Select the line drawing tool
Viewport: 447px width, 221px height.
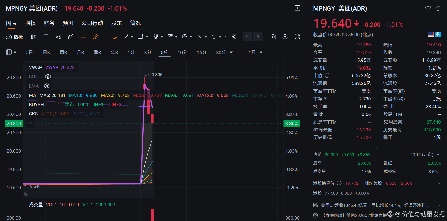click(x=126, y=37)
